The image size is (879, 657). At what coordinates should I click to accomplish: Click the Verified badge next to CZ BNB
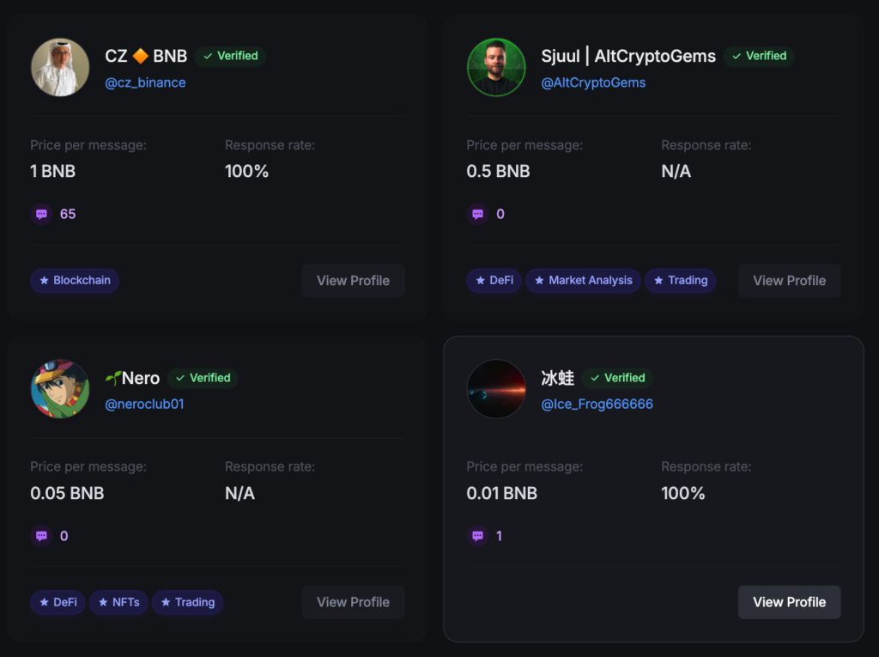(x=230, y=56)
